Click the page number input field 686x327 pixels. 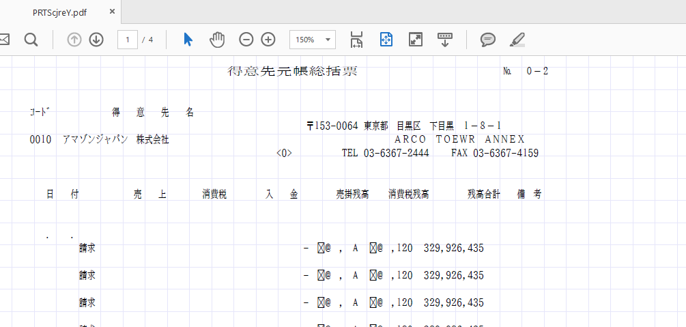click(x=127, y=40)
